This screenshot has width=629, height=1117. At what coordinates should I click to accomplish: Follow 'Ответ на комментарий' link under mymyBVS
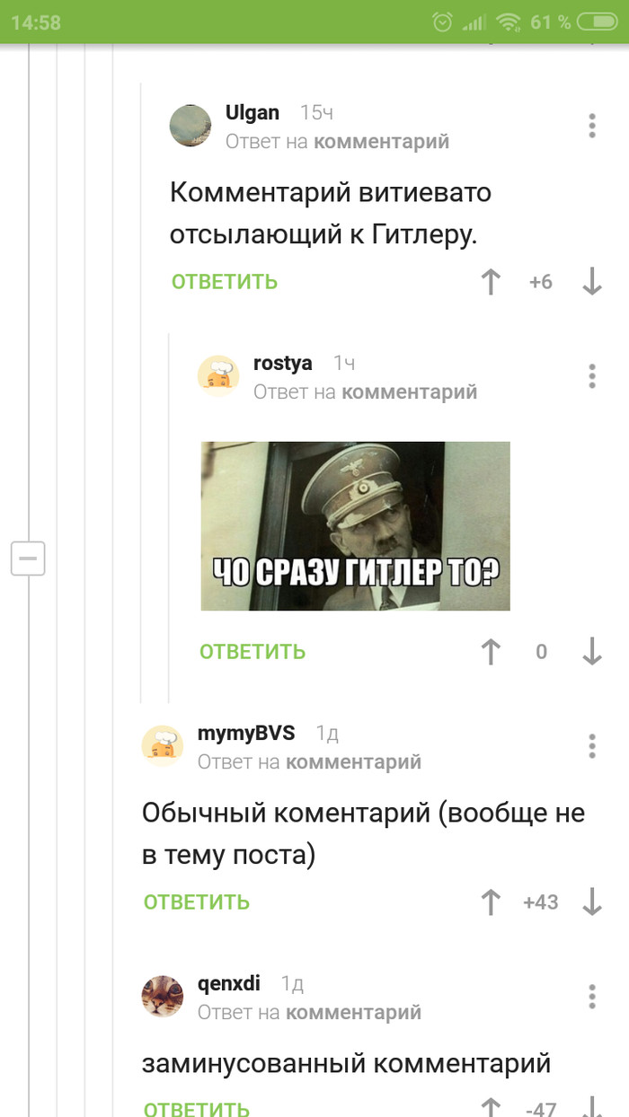pos(309,762)
